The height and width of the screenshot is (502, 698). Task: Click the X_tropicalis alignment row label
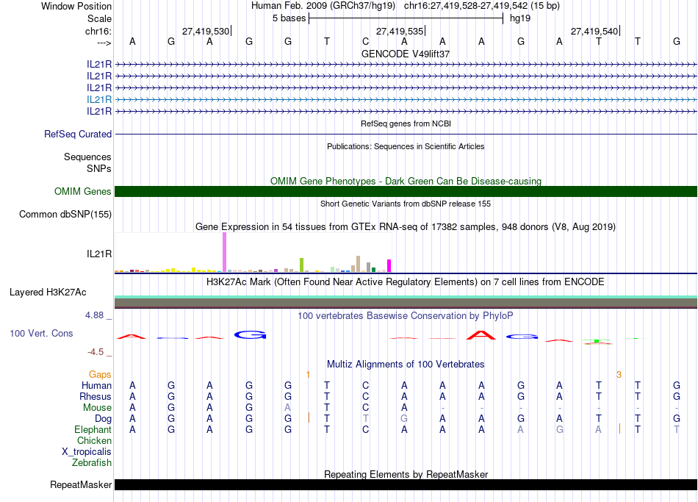[x=87, y=452]
